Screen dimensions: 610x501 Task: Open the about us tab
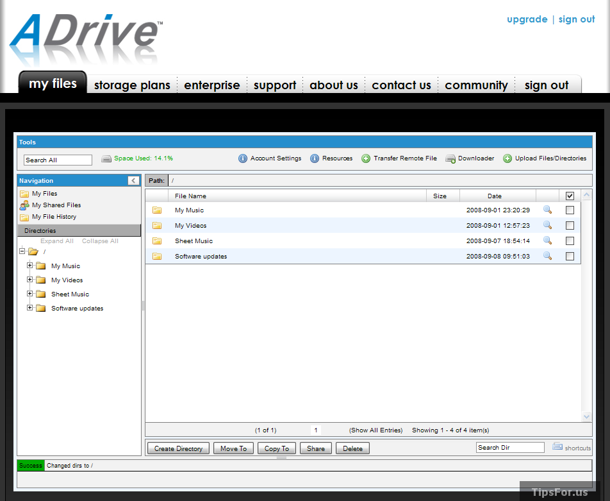334,85
